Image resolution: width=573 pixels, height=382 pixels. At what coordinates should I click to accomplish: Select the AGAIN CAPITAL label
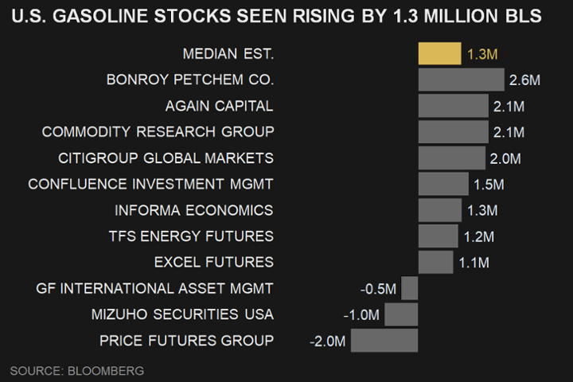pos(219,106)
